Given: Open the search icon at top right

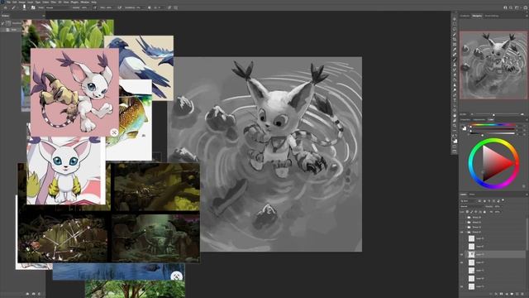Looking at the screenshot, I should tap(511, 7).
